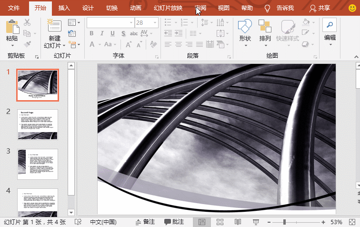Image resolution: width=360 pixels, height=227 pixels.
Task: Switch to the Insert (插入) tab
Action: (x=64, y=8)
